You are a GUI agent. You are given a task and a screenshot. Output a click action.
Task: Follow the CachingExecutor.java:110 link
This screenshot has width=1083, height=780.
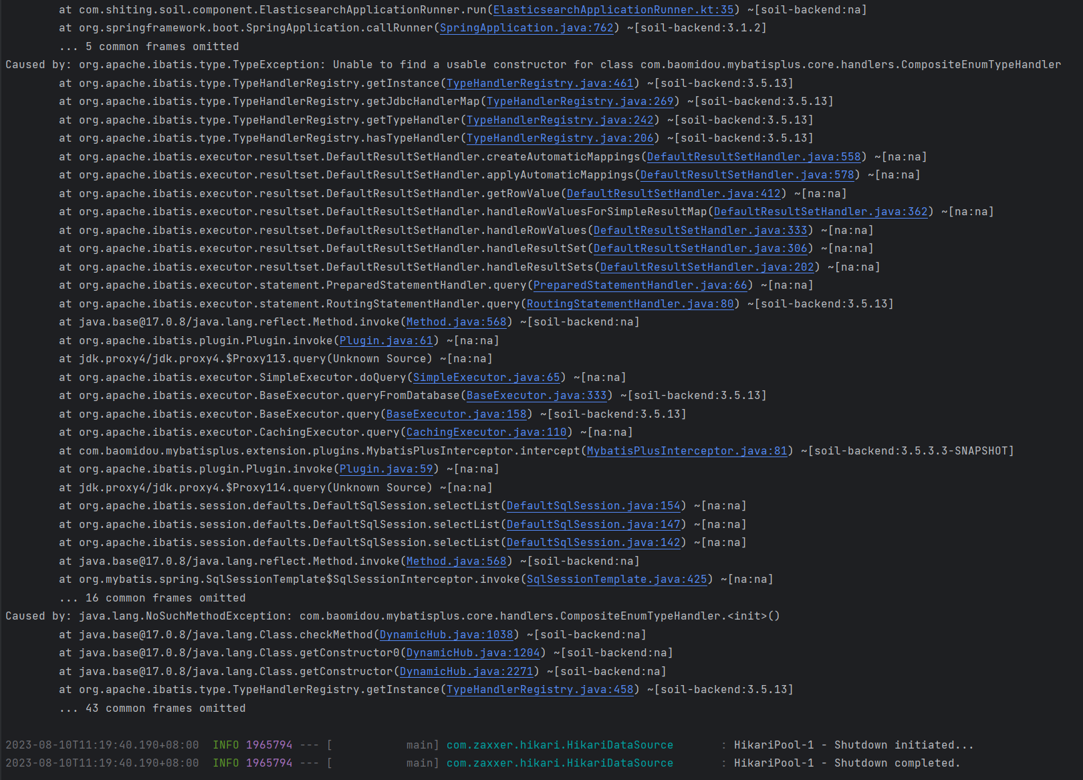click(486, 432)
